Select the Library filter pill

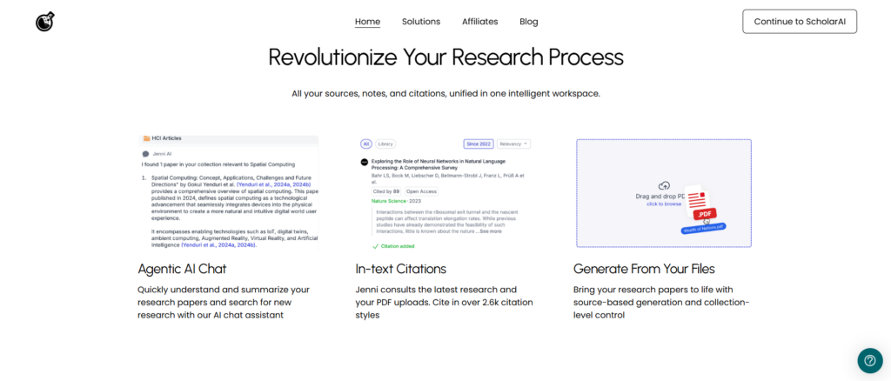[385, 144]
